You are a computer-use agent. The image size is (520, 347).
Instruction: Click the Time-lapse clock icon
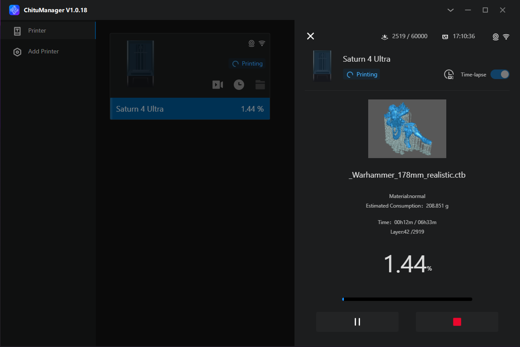tap(449, 74)
